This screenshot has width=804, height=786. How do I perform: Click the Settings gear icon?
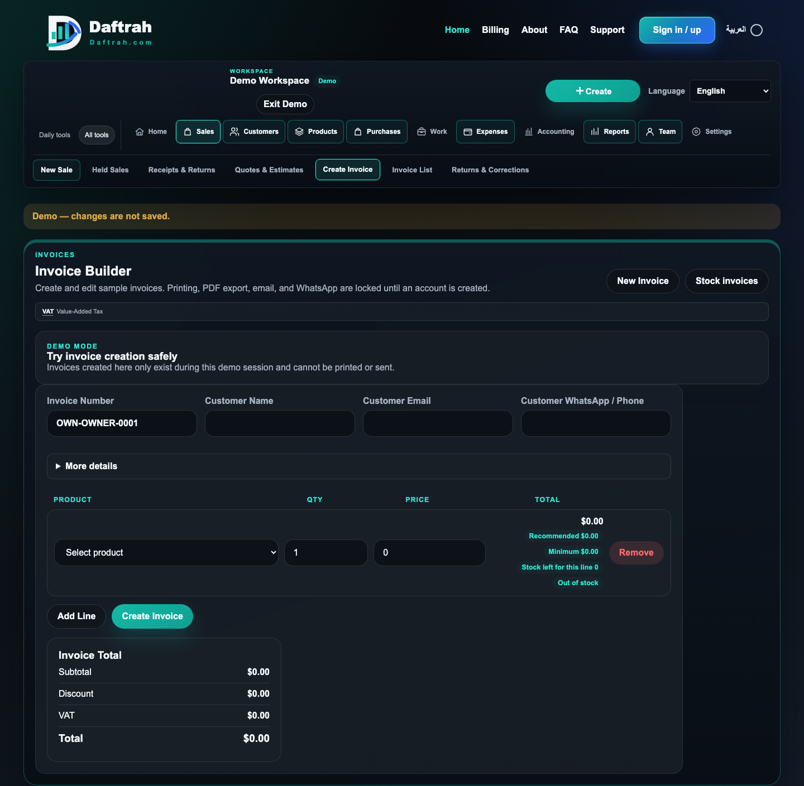tap(696, 132)
